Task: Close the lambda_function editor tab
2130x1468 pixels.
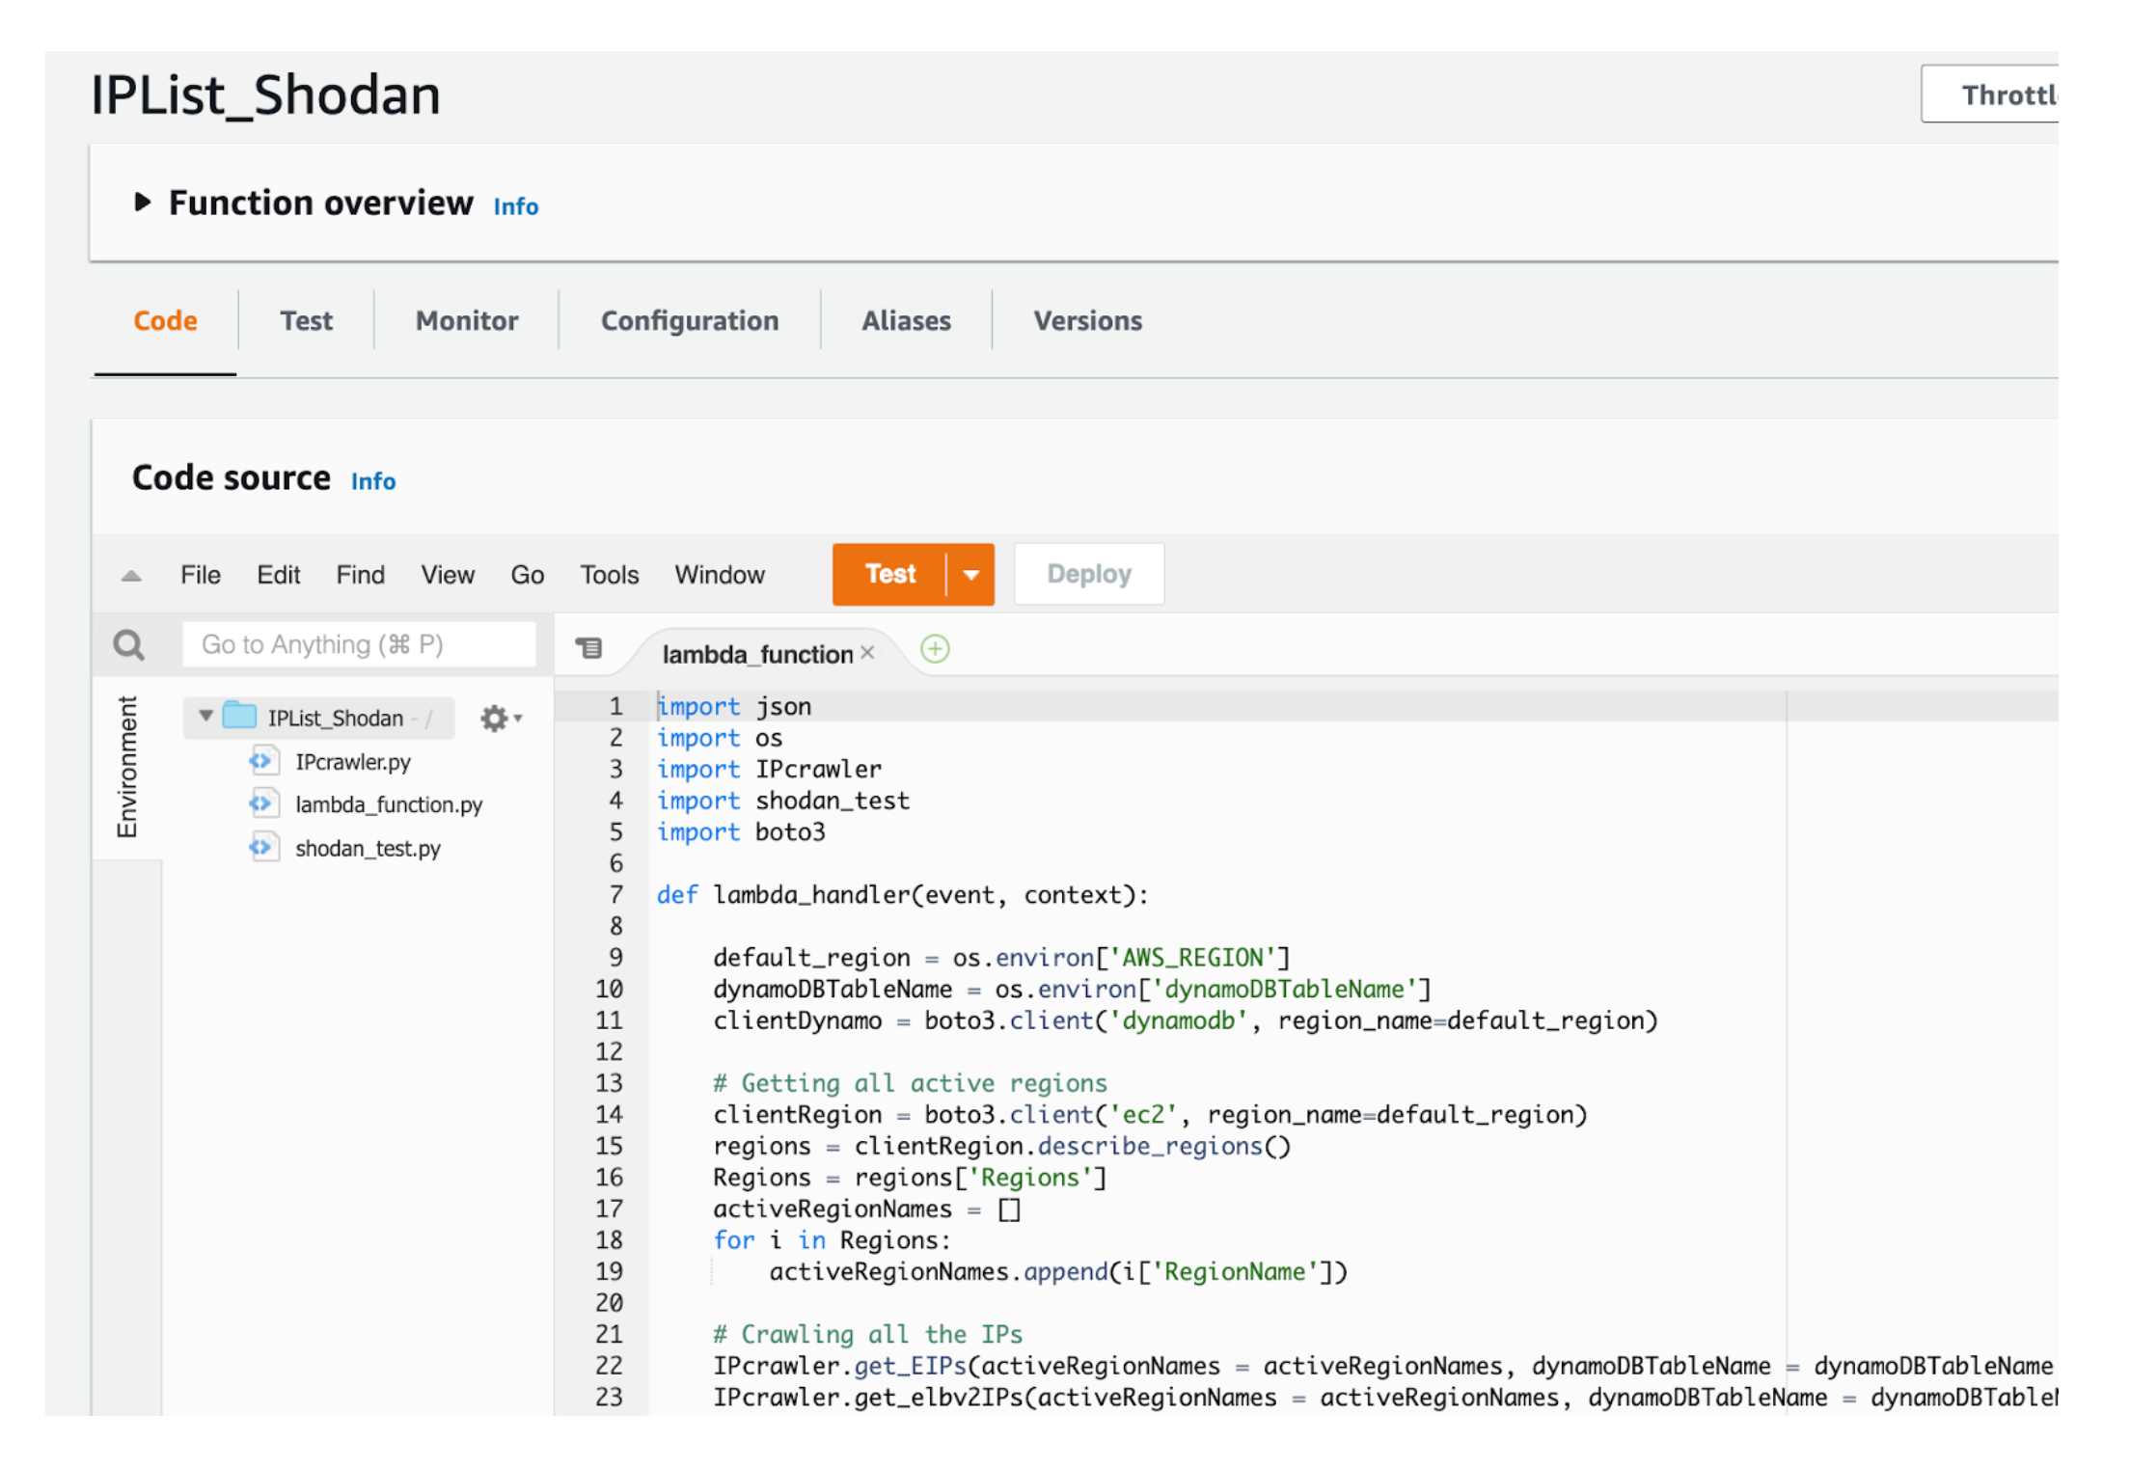Action: [867, 652]
